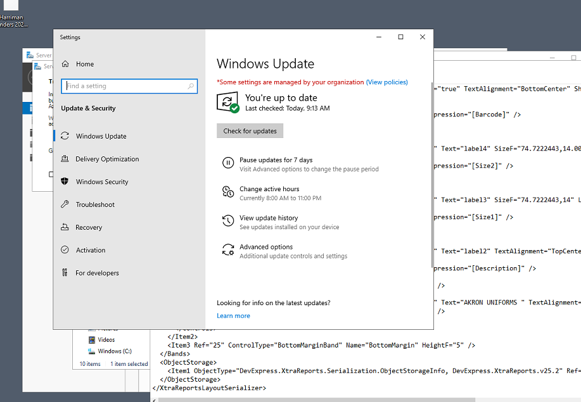Click the XML editor horizontal scrollbar

click(x=317, y=399)
